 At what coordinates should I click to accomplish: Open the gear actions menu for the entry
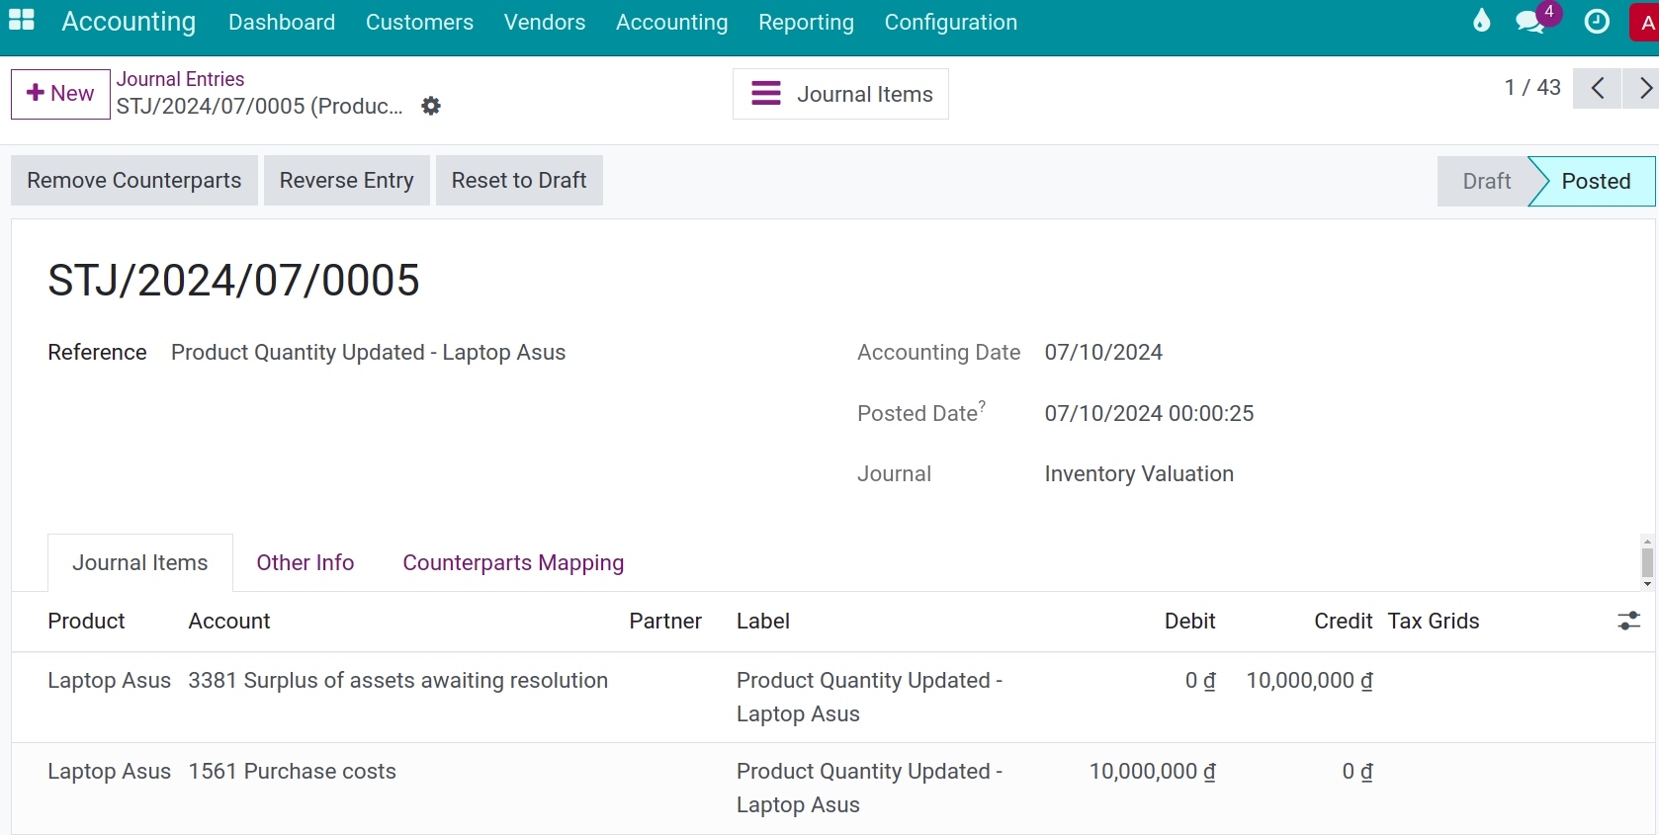(x=431, y=106)
